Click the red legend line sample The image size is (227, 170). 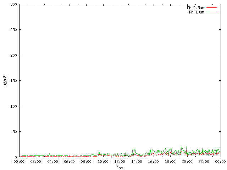tap(211, 8)
